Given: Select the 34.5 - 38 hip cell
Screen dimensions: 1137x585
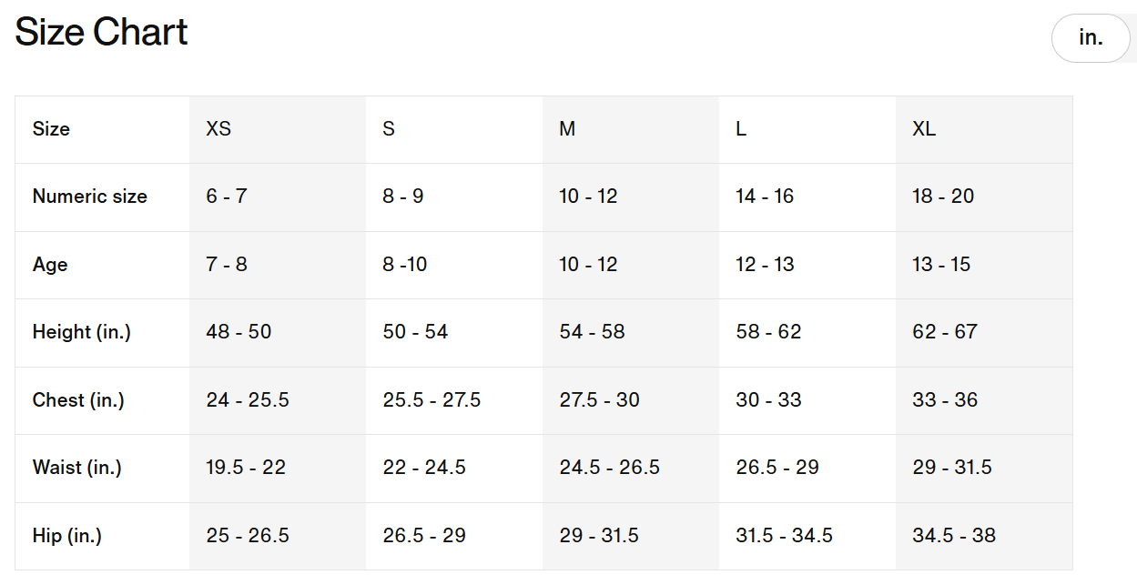Looking at the screenshot, I should click(x=984, y=536).
